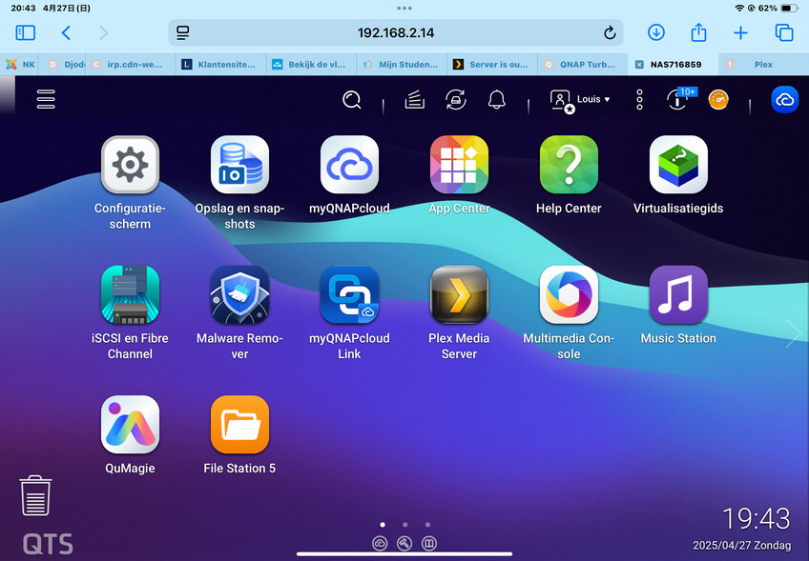Switch to the irp.cdn-we... tab
The image size is (809, 561).
pos(130,65)
